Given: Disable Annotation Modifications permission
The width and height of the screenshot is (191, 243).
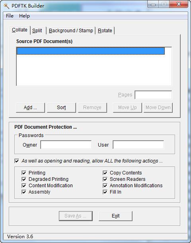Looking at the screenshot, I should (x=105, y=186).
